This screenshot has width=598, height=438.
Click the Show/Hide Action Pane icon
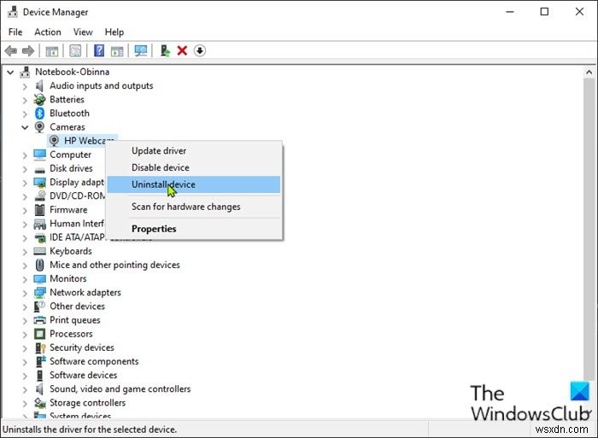[x=117, y=50]
